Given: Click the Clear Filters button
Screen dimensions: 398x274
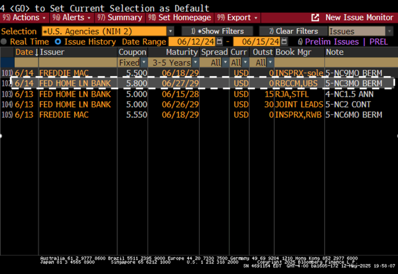Looking at the screenshot, I should click(x=293, y=31).
